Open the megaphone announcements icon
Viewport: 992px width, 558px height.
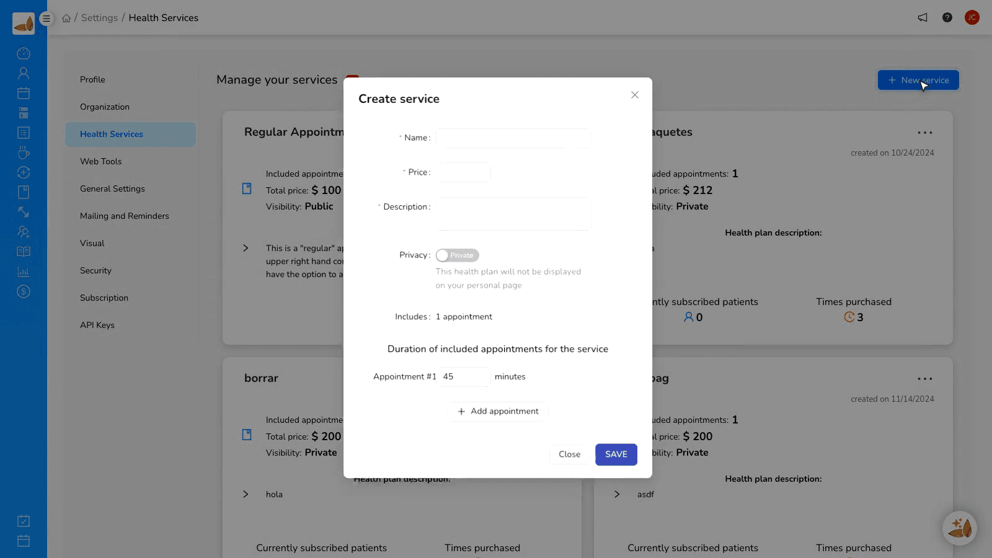(x=923, y=17)
